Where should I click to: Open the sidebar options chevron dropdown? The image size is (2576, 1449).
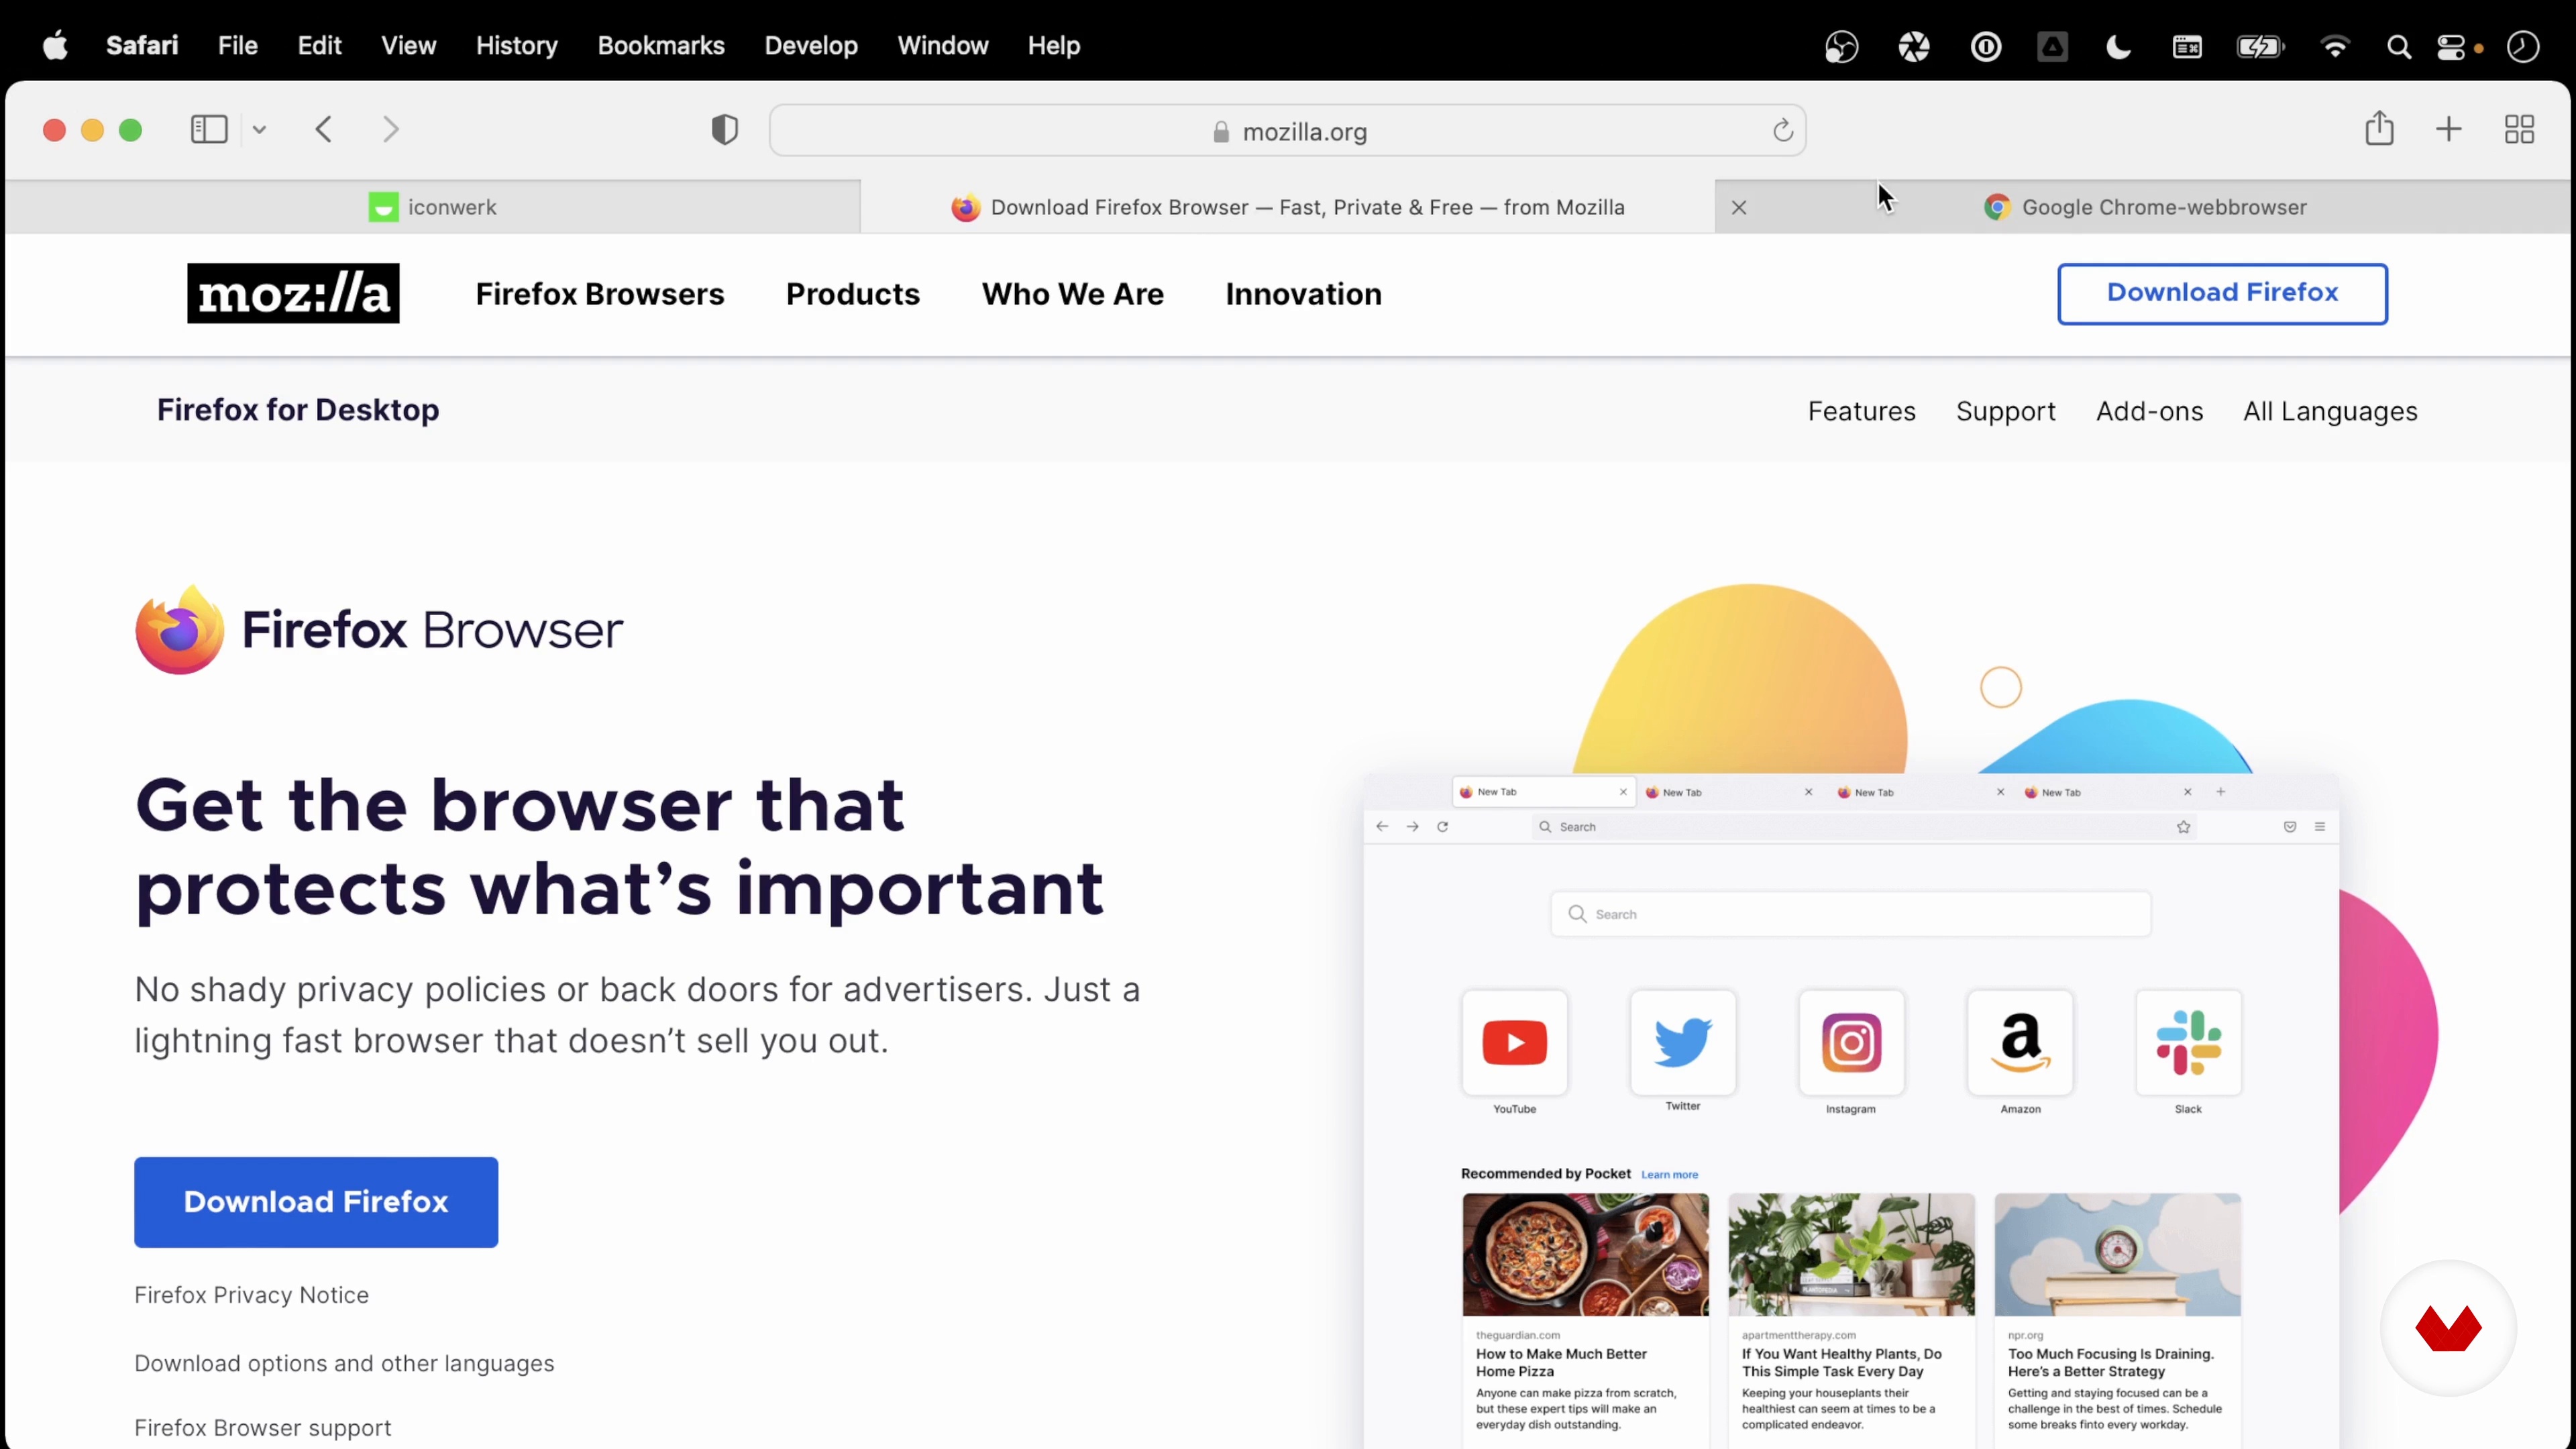coord(259,130)
